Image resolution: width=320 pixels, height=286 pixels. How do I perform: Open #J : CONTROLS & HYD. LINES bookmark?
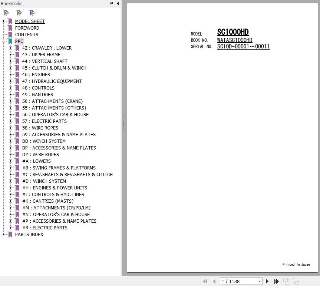click(x=53, y=194)
